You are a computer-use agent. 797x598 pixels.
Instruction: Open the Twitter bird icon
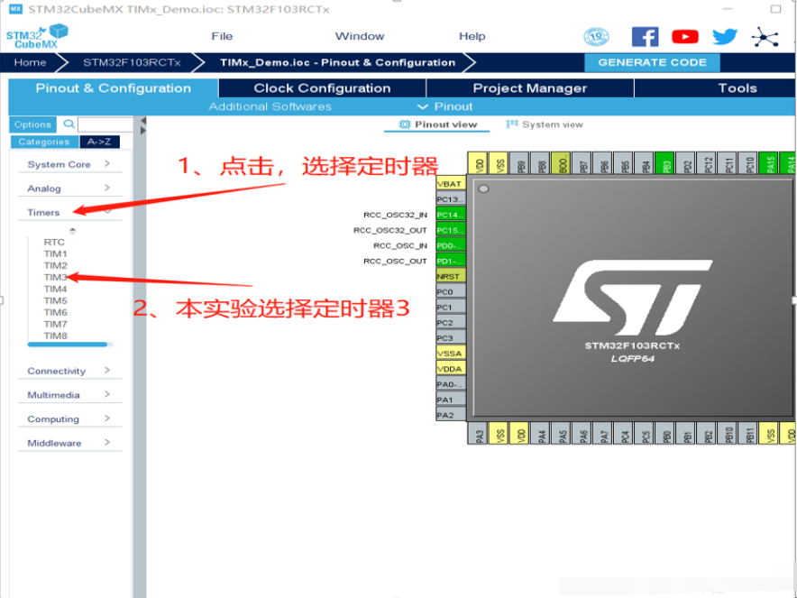click(725, 37)
